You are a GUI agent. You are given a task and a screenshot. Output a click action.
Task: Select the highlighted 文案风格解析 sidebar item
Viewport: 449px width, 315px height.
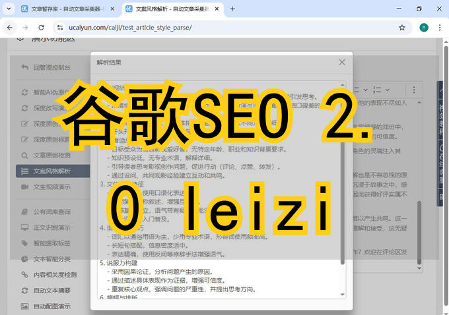(x=53, y=171)
